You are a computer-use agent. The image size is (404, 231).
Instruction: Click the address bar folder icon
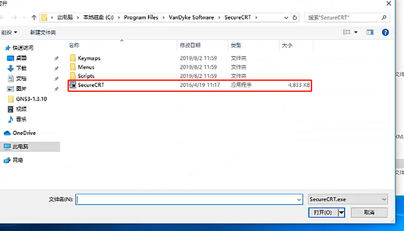(x=44, y=18)
